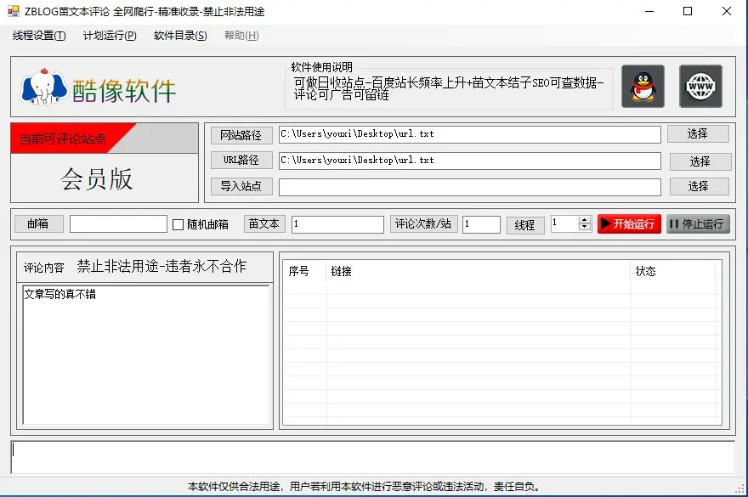Open the 帮助(H) menu
748x497 pixels.
click(241, 36)
